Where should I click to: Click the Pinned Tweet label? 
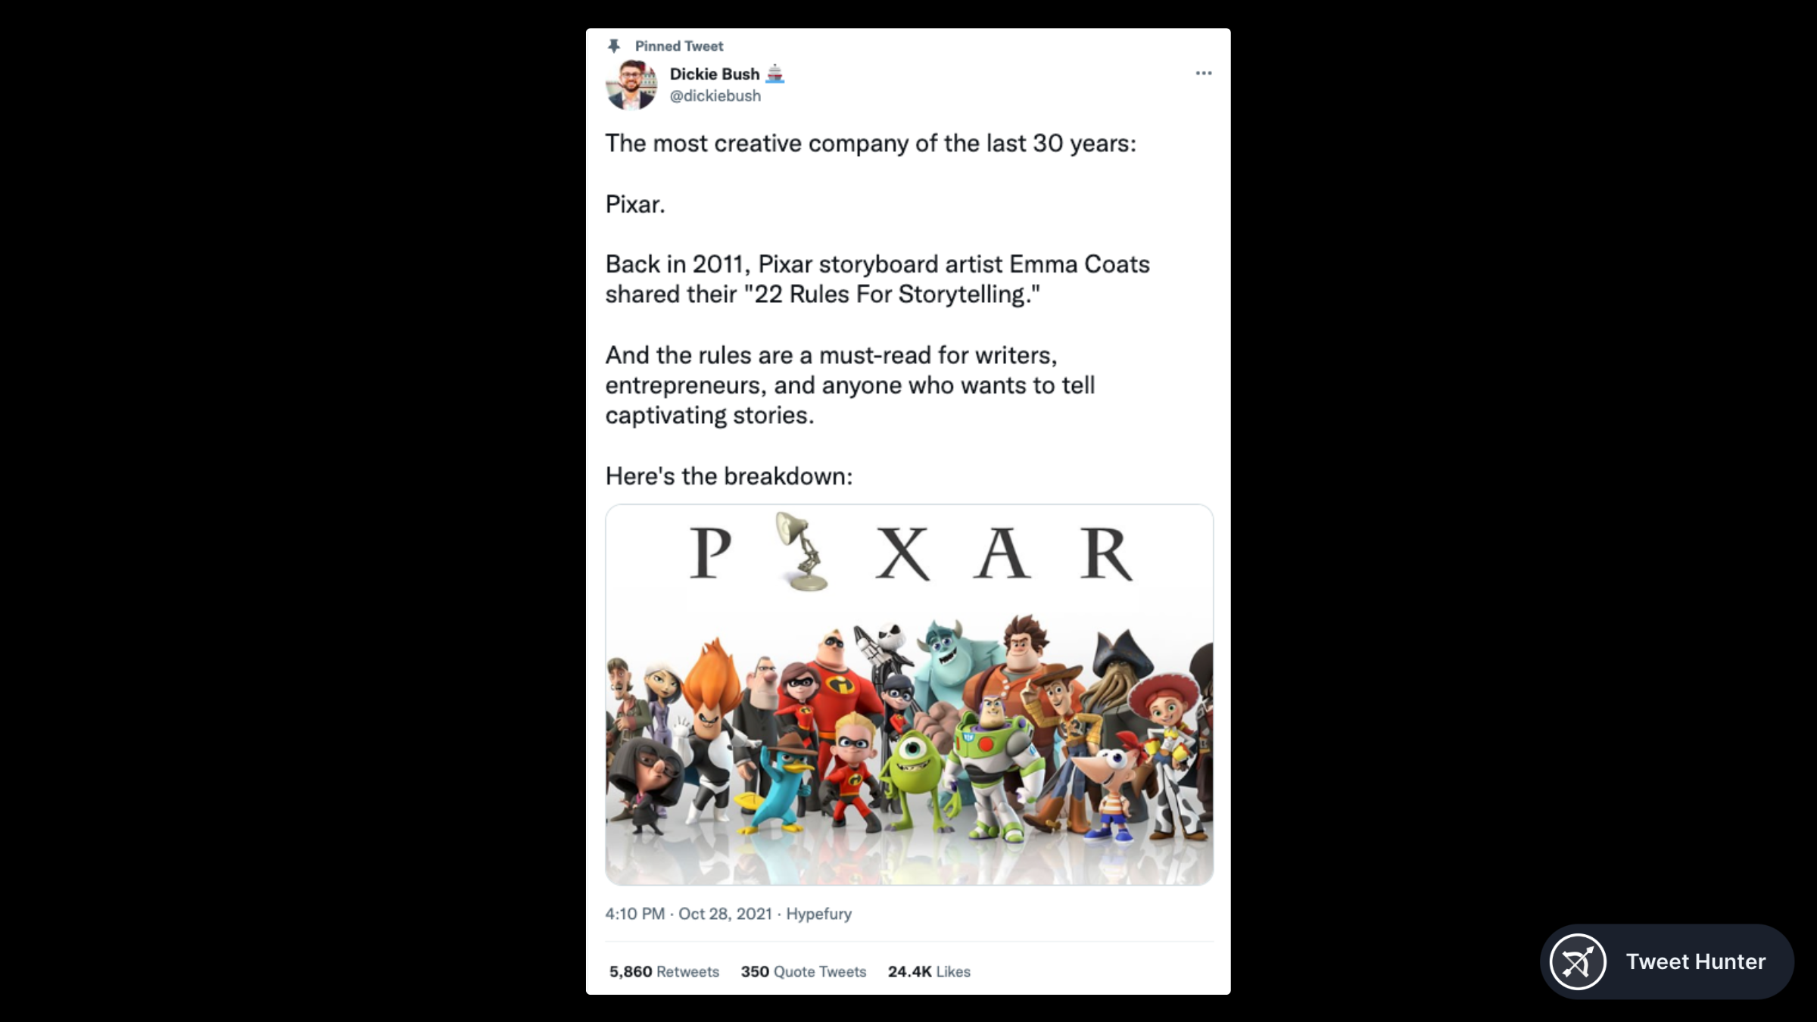click(x=678, y=46)
